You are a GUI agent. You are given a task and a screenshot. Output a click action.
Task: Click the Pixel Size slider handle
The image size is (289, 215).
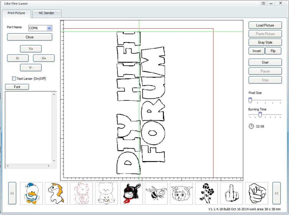pyautogui.click(x=250, y=100)
